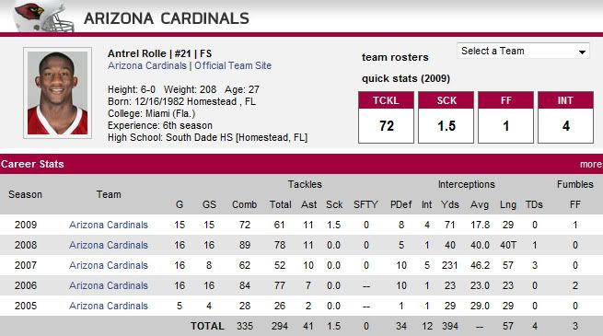Visit the Official Team Site link
This screenshot has width=603, height=336.
coord(233,65)
